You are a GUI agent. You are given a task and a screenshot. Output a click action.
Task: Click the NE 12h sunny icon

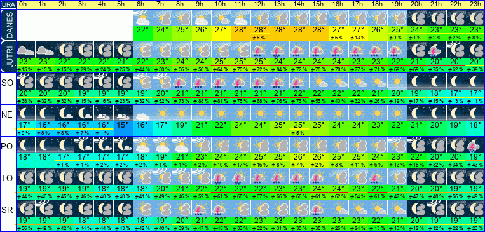261,113
